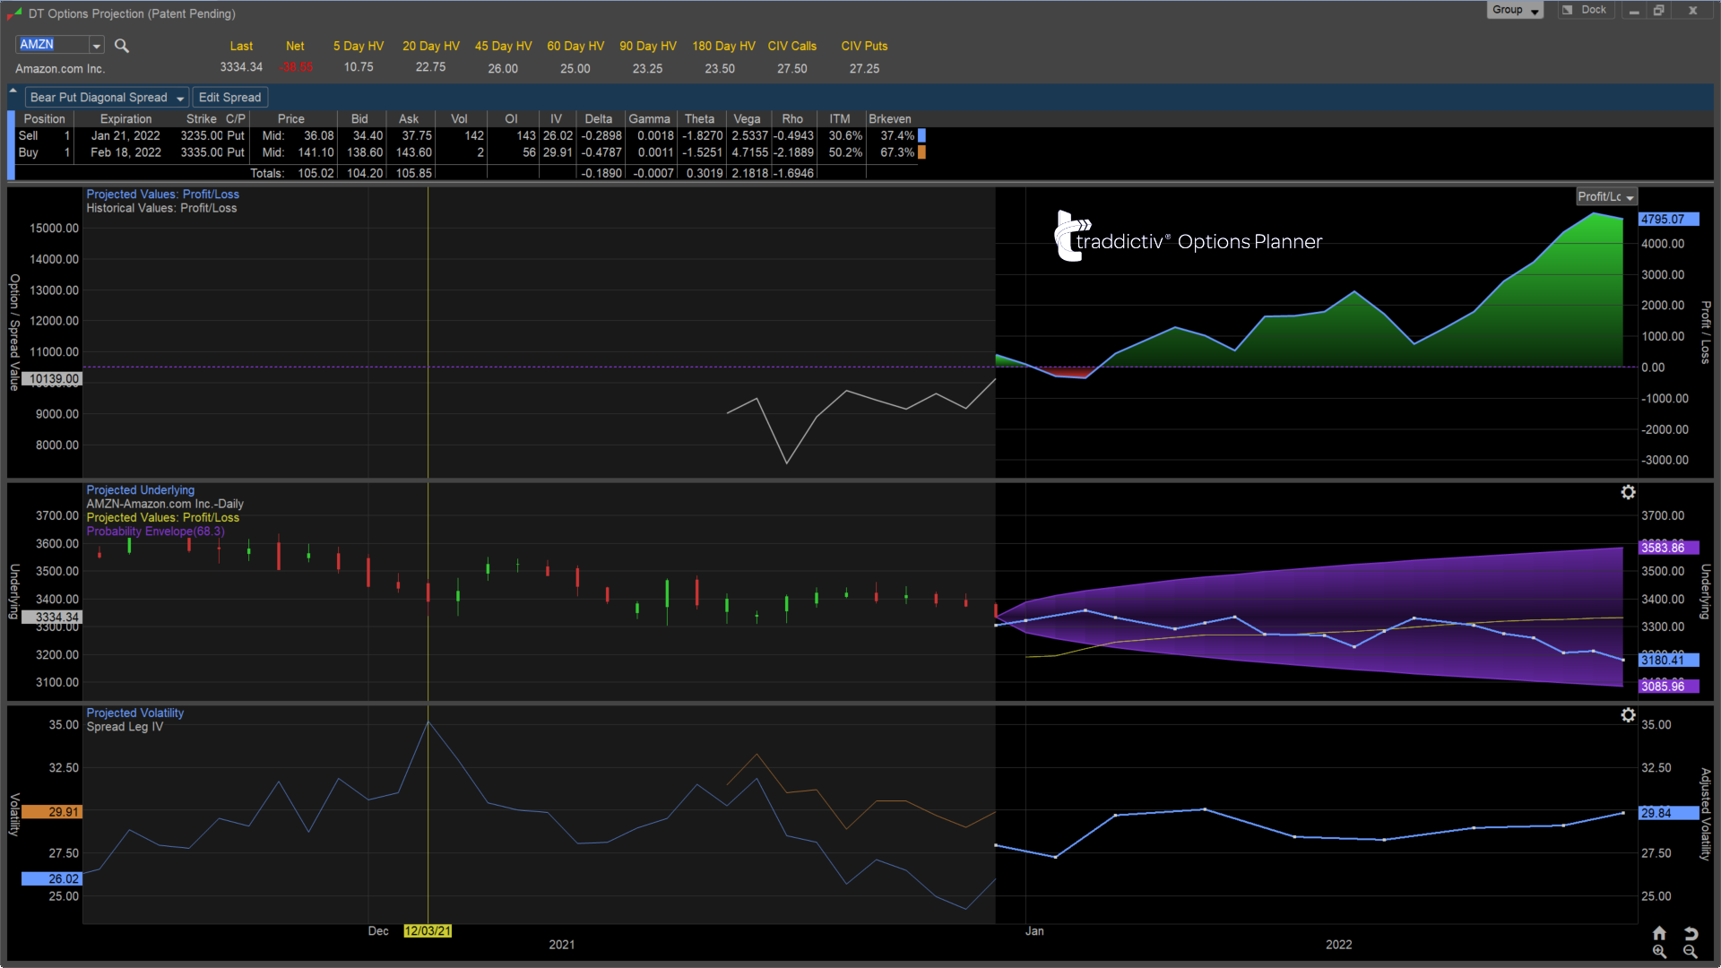1721x968 pixels.
Task: Open Volatility chart settings gear
Action: (1628, 715)
